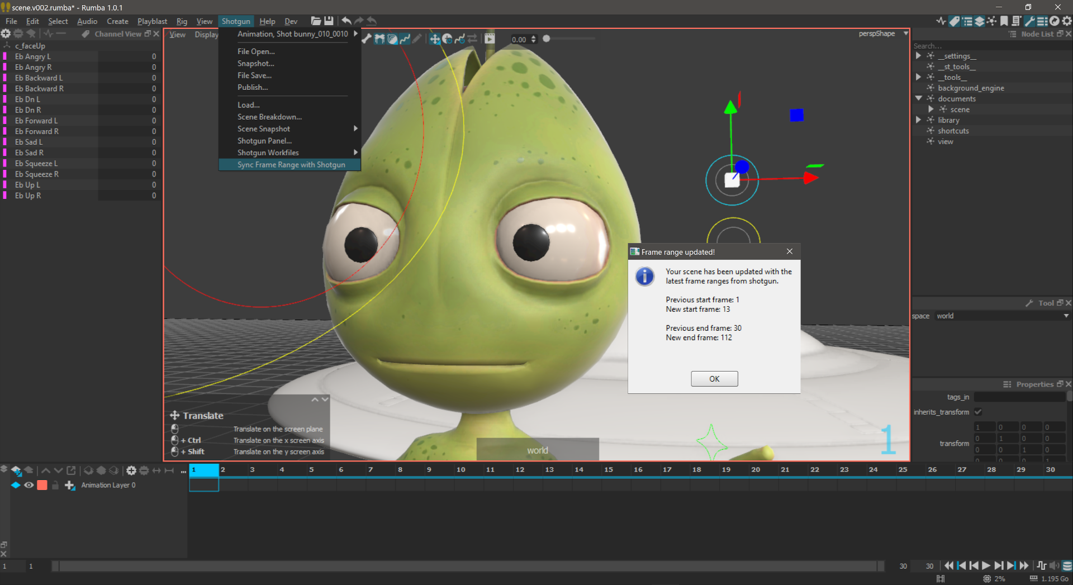Open the space world dropdown
1073x585 pixels.
point(1003,316)
